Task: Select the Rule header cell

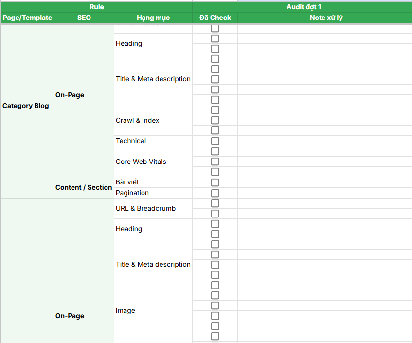Action: (x=97, y=6)
